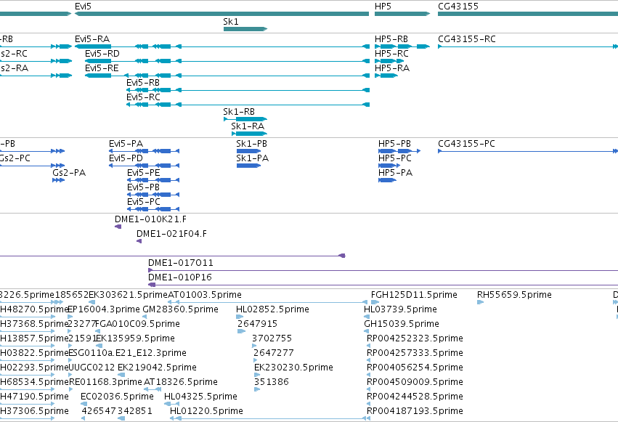Screen dimensions: 618x422
Task: Select the AT18326.5prime EST label
Action: [181, 383]
